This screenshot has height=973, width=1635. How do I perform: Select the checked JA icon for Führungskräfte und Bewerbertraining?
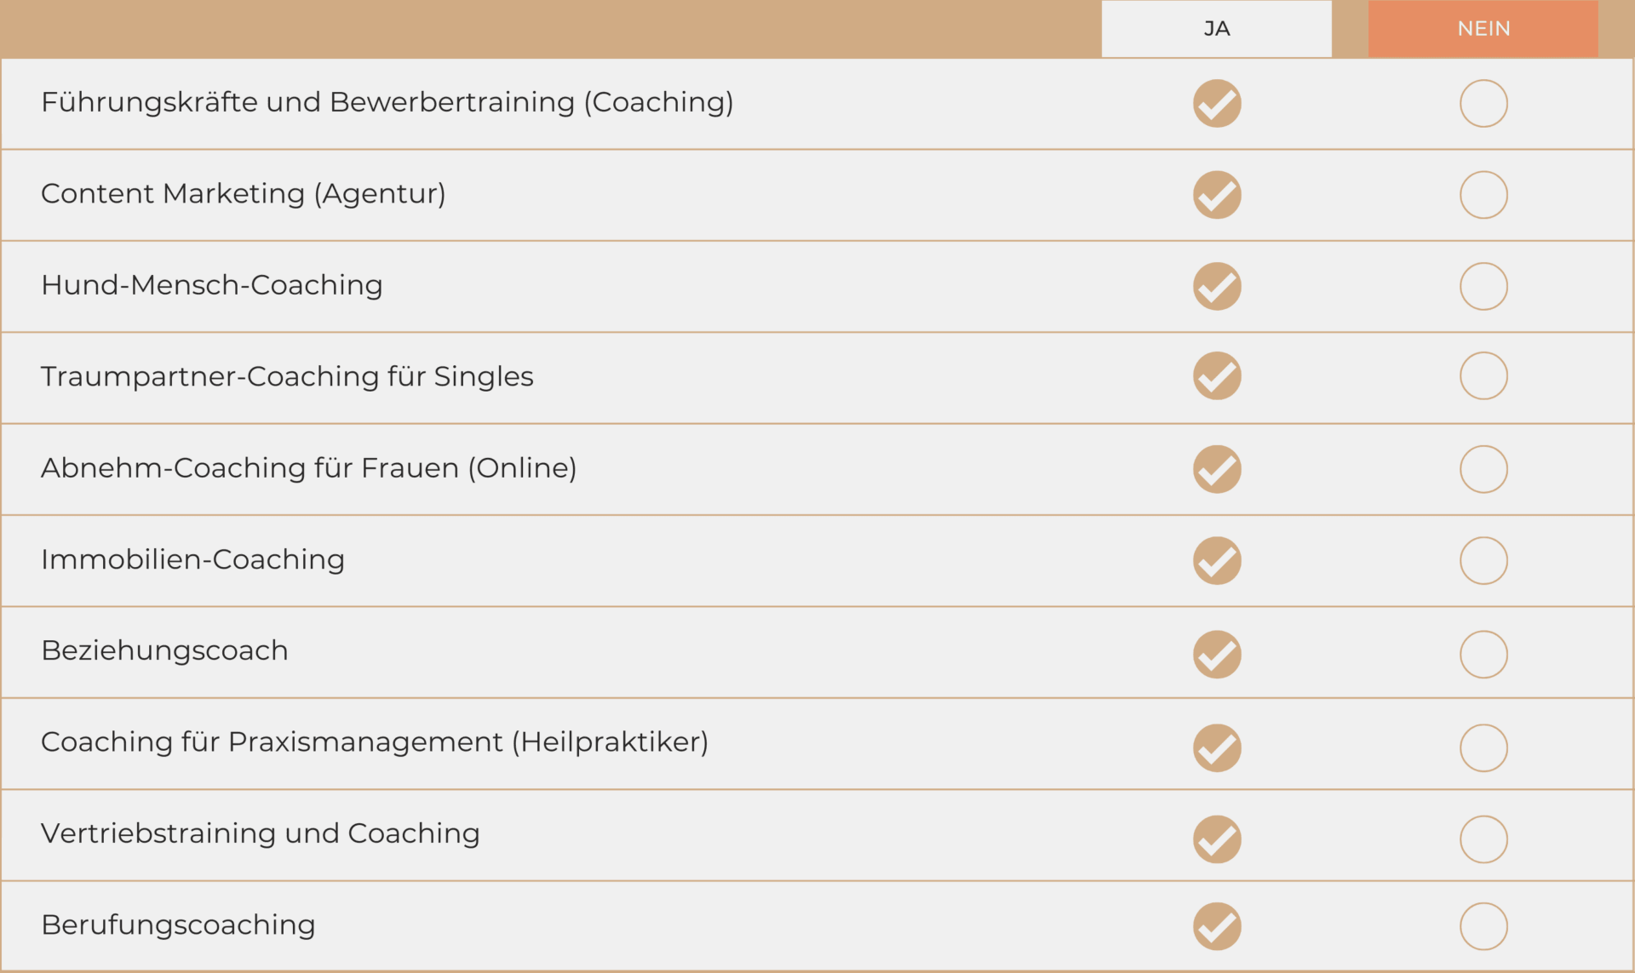pyautogui.click(x=1217, y=104)
